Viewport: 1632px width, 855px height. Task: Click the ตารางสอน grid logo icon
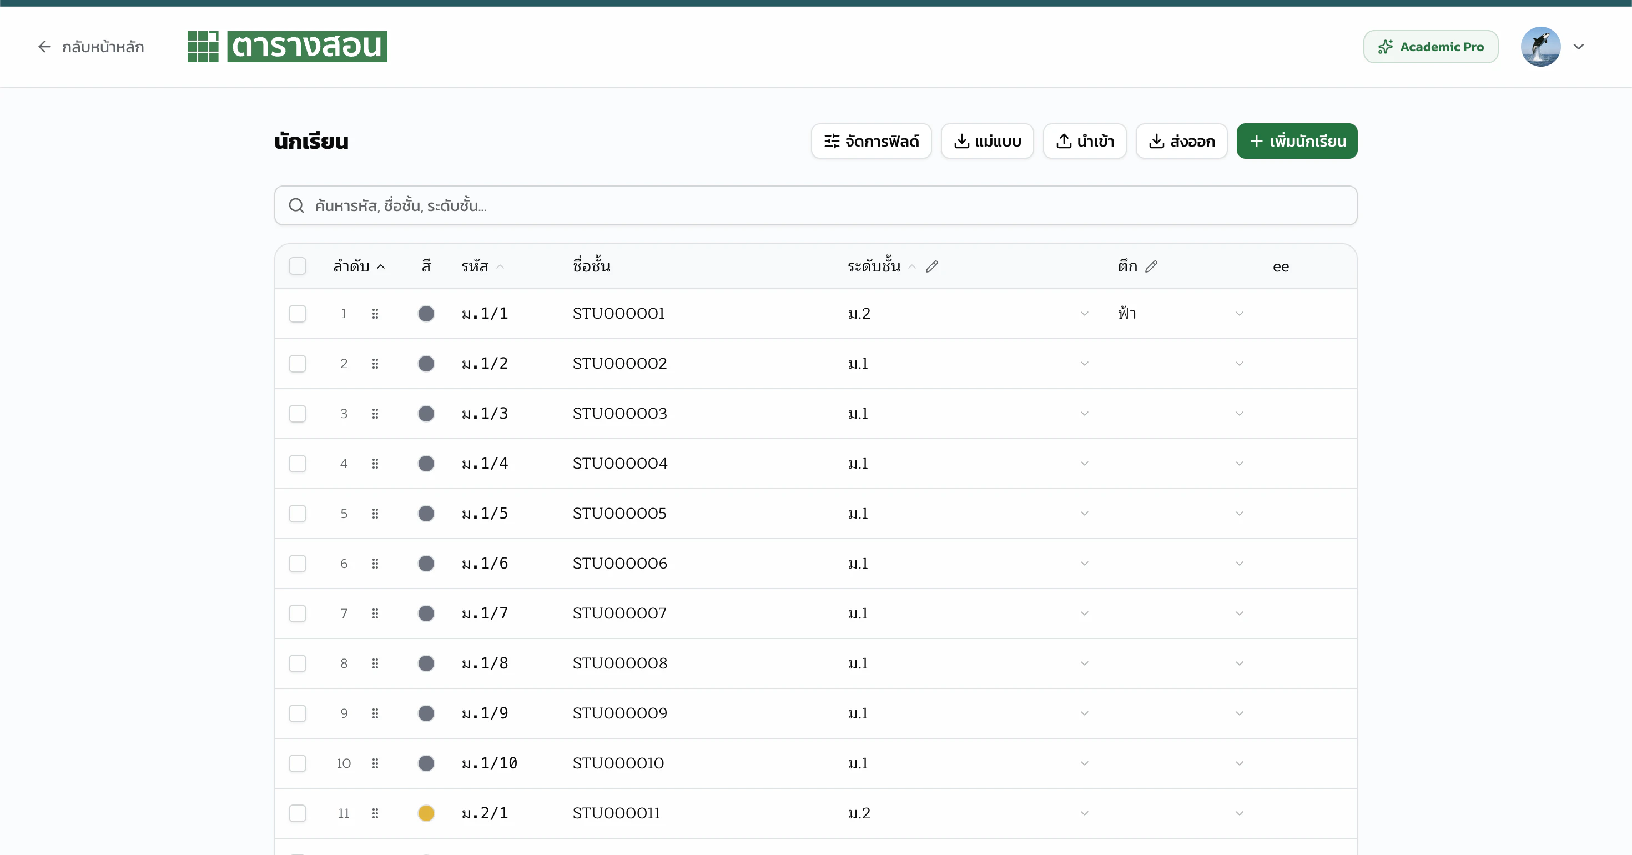pyautogui.click(x=203, y=47)
